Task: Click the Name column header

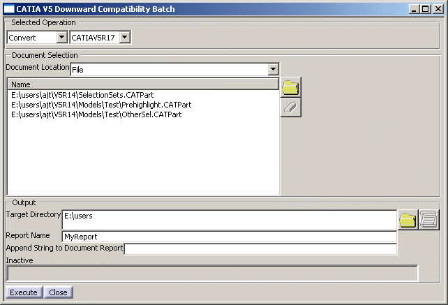Action: tap(143, 84)
